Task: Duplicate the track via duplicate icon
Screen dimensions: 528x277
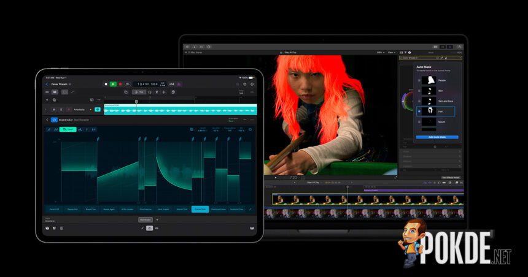Action: [54, 100]
